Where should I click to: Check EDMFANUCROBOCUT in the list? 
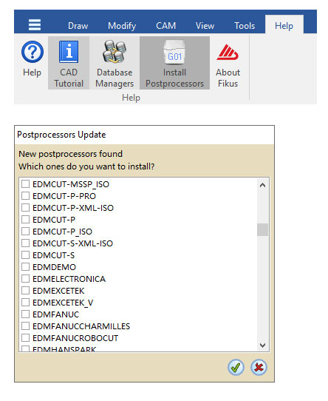25,338
